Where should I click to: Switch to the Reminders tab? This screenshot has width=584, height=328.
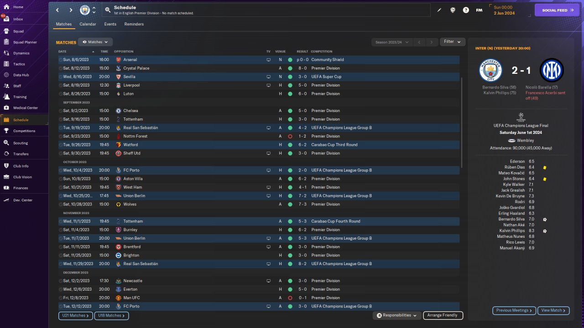[x=134, y=24]
